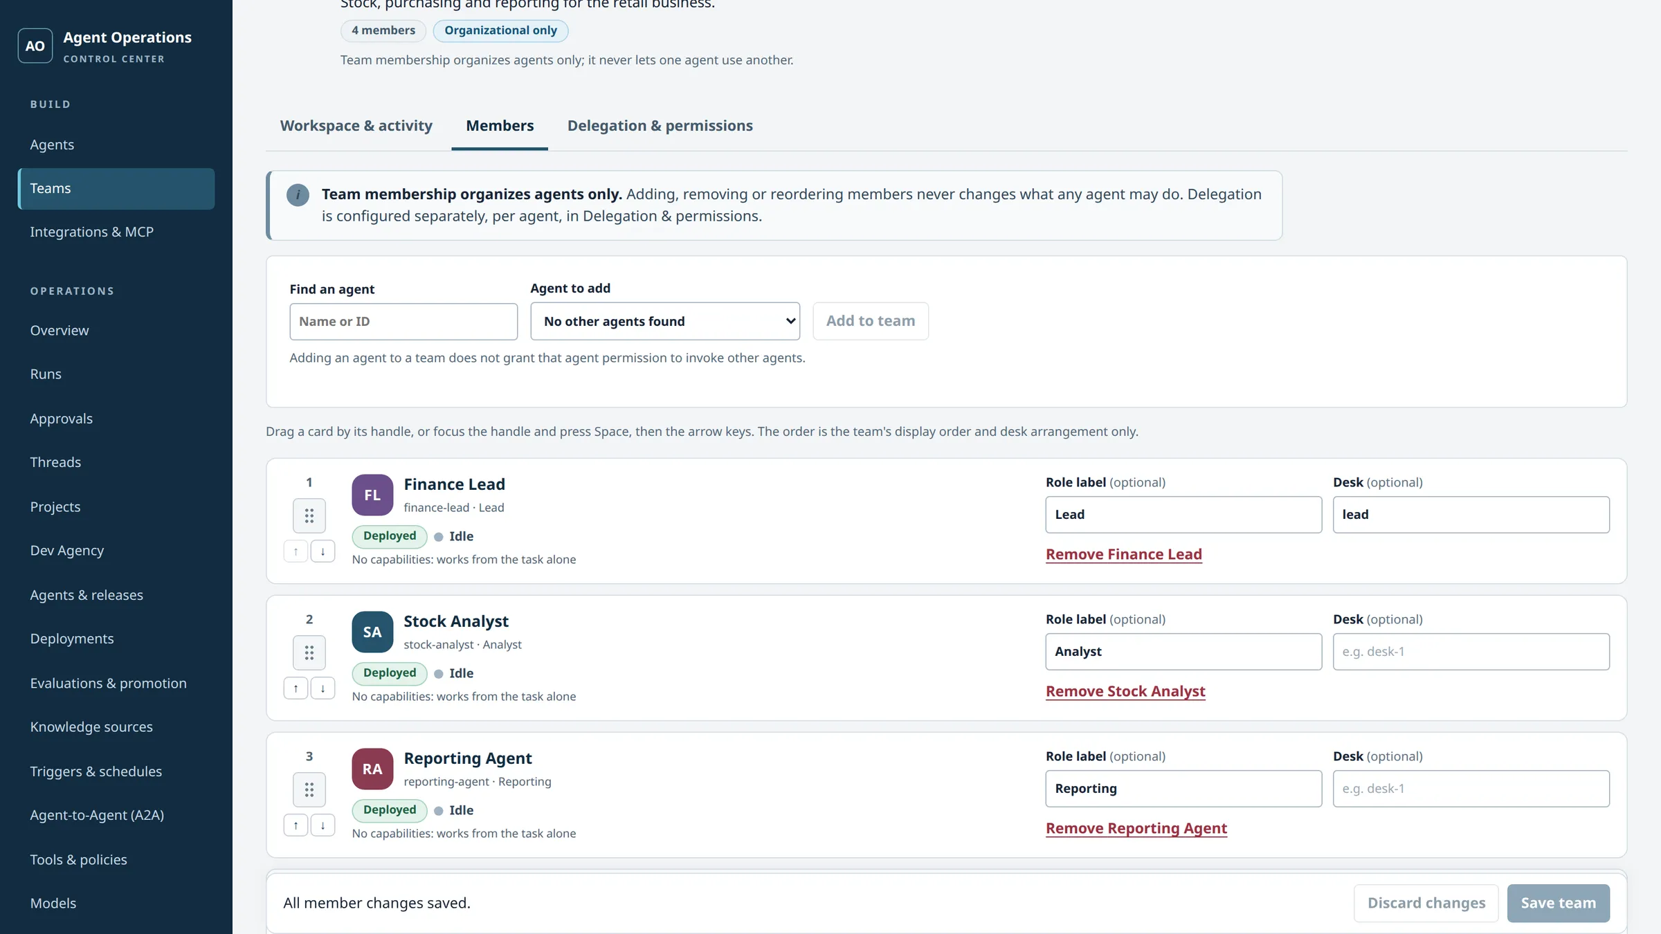
Task: Edit Finance Lead's Role label field
Action: tap(1183, 515)
